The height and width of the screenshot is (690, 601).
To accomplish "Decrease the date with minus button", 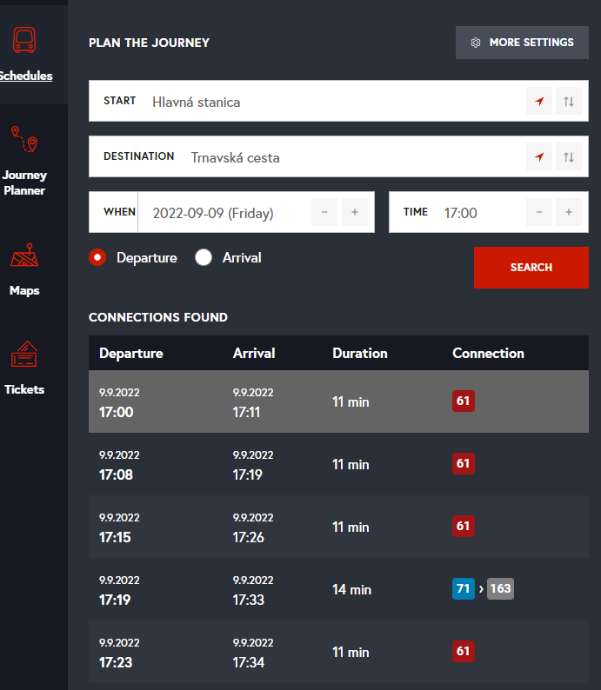I will [324, 213].
